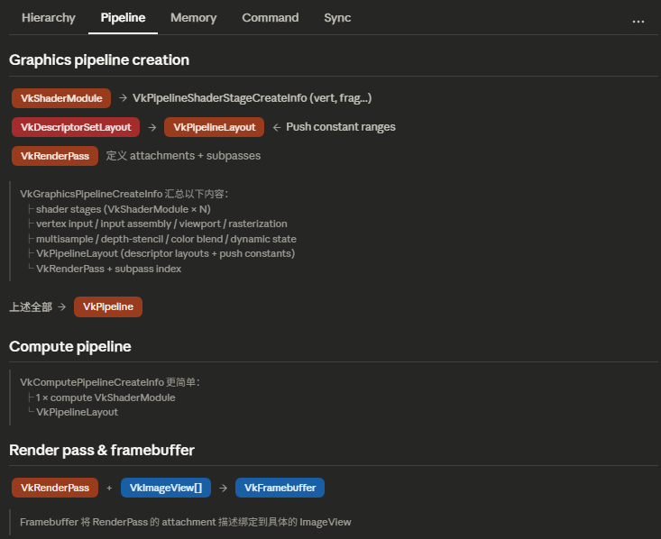Click the VkShaderModule badge
Image resolution: width=661 pixels, height=539 pixels.
(x=61, y=98)
